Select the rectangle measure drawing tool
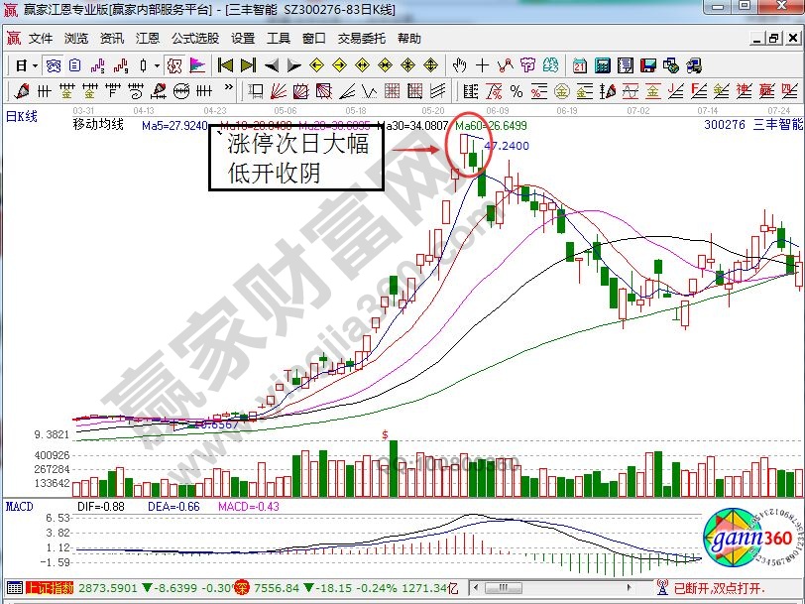This screenshot has height=604, width=805. 255,91
